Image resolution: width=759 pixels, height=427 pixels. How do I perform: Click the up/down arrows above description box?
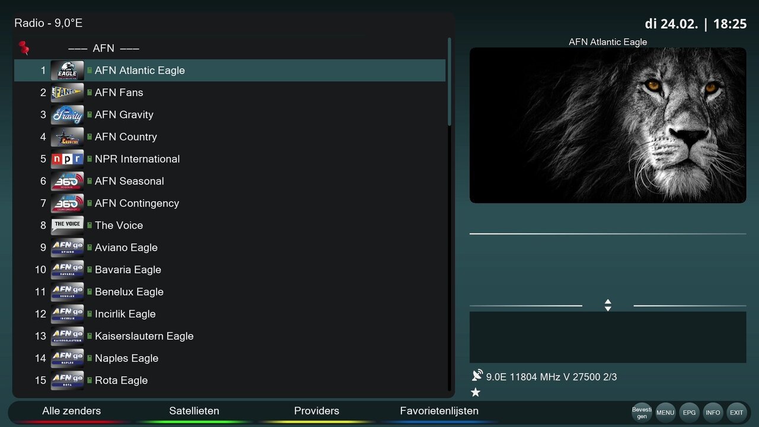coord(608,305)
